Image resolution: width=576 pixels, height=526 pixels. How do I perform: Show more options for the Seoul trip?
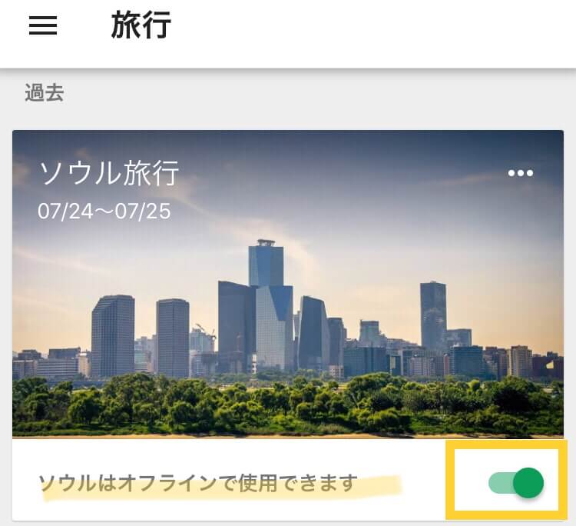pyautogui.click(x=521, y=173)
